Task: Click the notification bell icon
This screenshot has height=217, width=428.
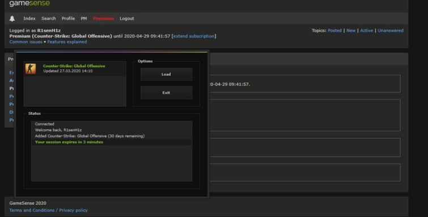Action: tap(12, 19)
